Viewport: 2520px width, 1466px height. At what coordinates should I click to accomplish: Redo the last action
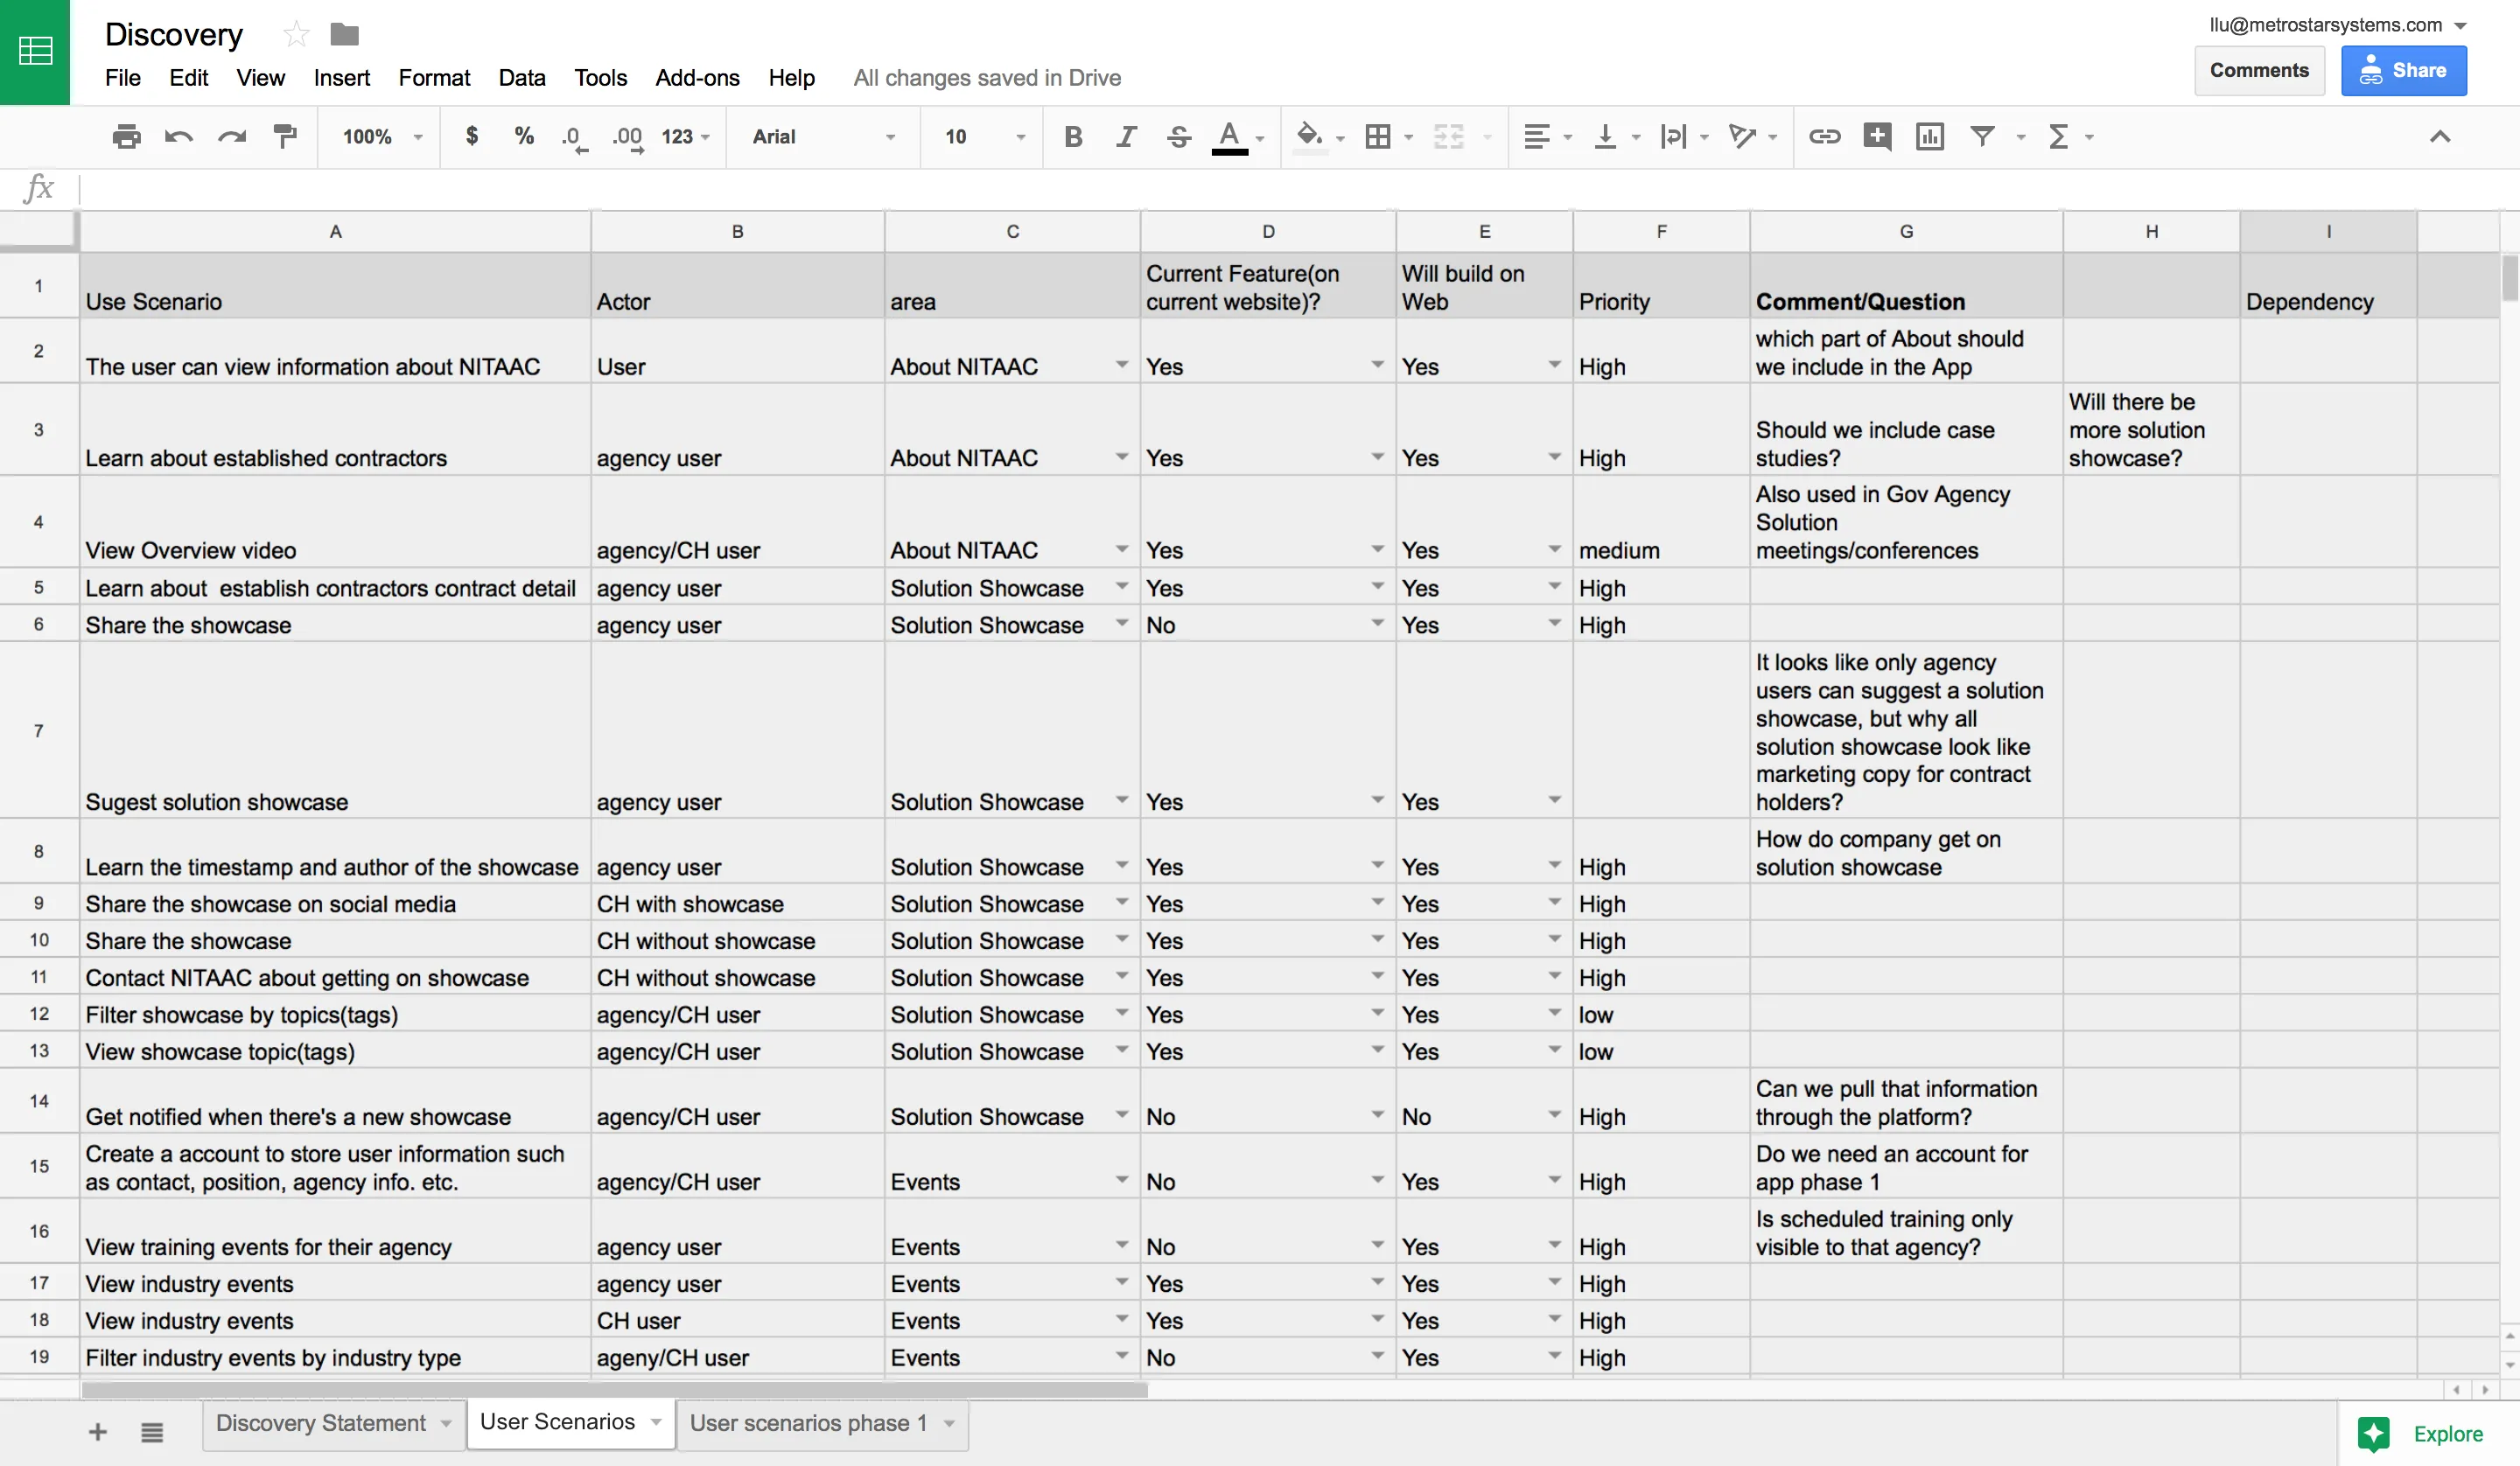point(232,137)
